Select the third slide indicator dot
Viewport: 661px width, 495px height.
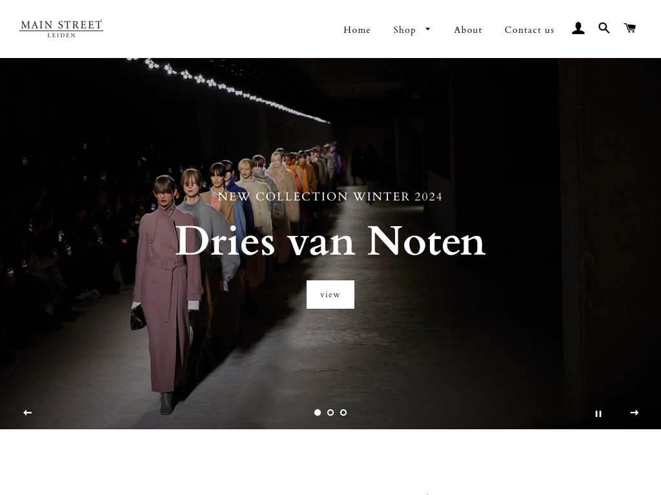pos(343,412)
